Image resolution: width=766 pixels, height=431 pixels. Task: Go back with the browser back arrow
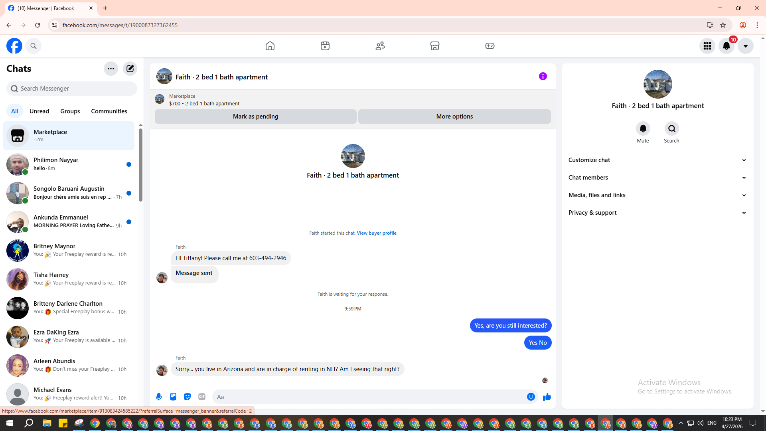9,25
